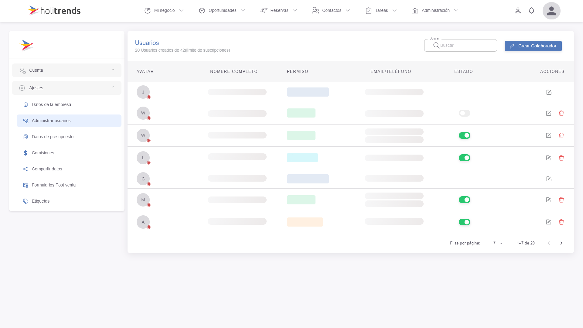Delete the user with avatar L
The width and height of the screenshot is (583, 328).
coord(561,158)
